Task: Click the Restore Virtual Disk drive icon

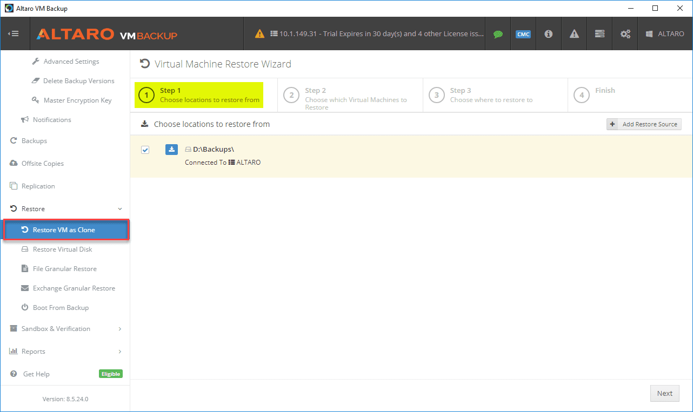Action: tap(25, 249)
